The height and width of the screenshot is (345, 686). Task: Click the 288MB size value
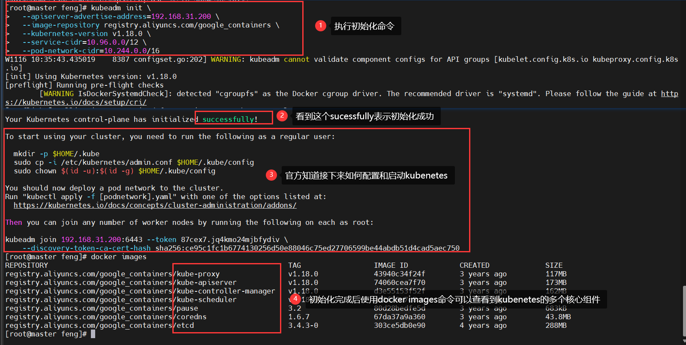click(556, 325)
